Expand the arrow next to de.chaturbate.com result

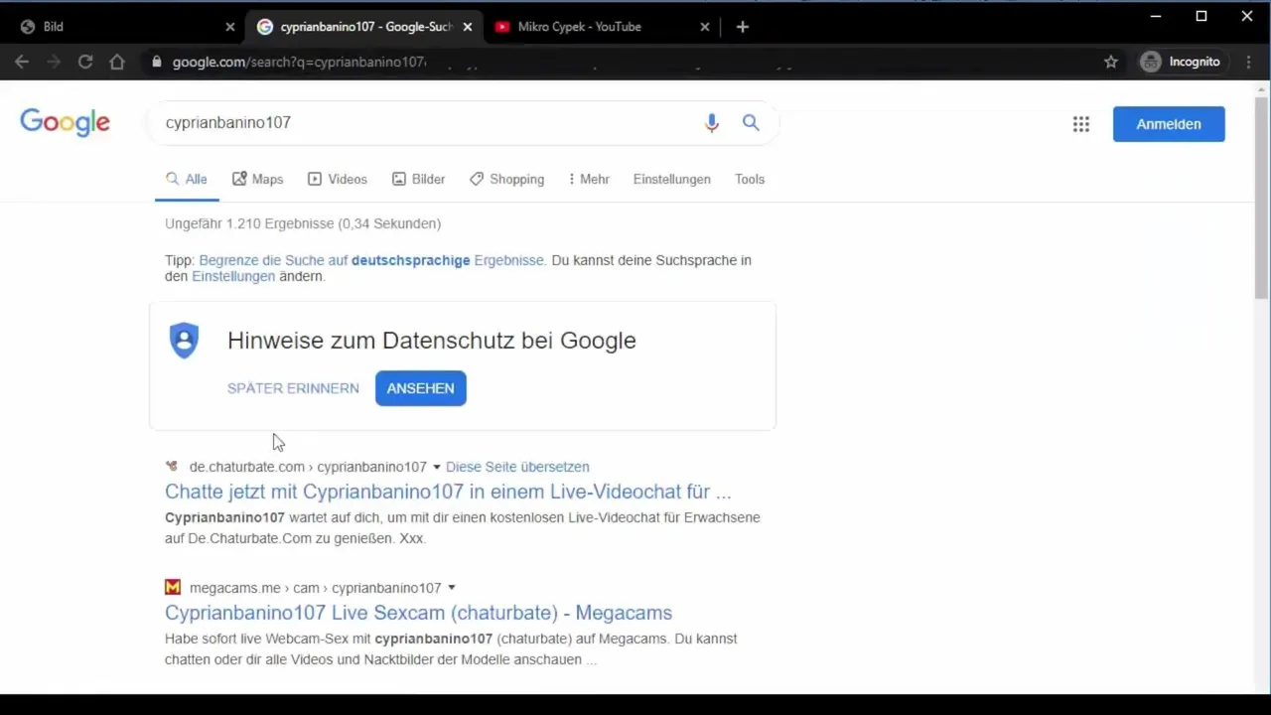tap(436, 467)
